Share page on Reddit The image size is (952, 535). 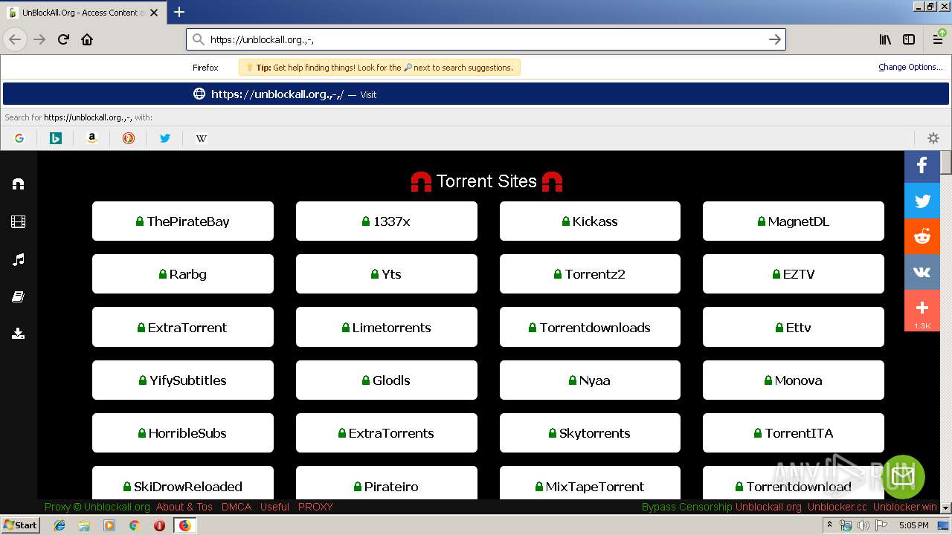coord(922,236)
